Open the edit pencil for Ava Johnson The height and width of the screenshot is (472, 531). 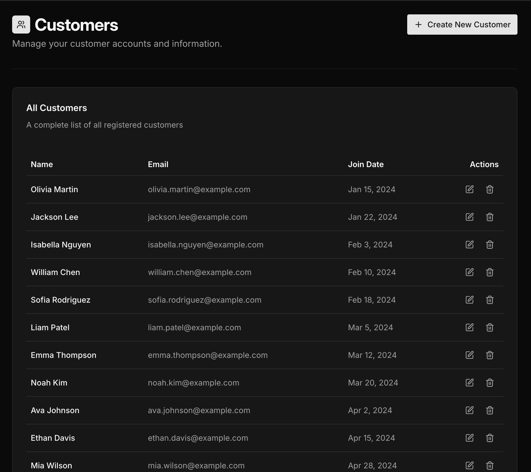(x=469, y=410)
